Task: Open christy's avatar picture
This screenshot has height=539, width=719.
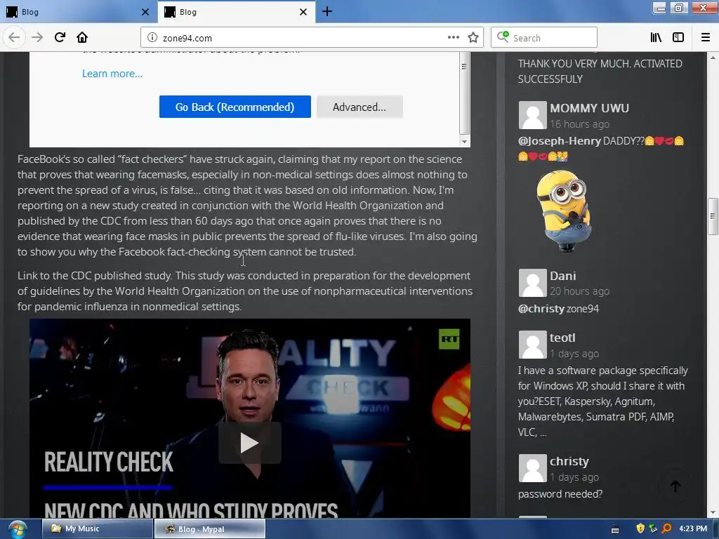Action: [532, 468]
